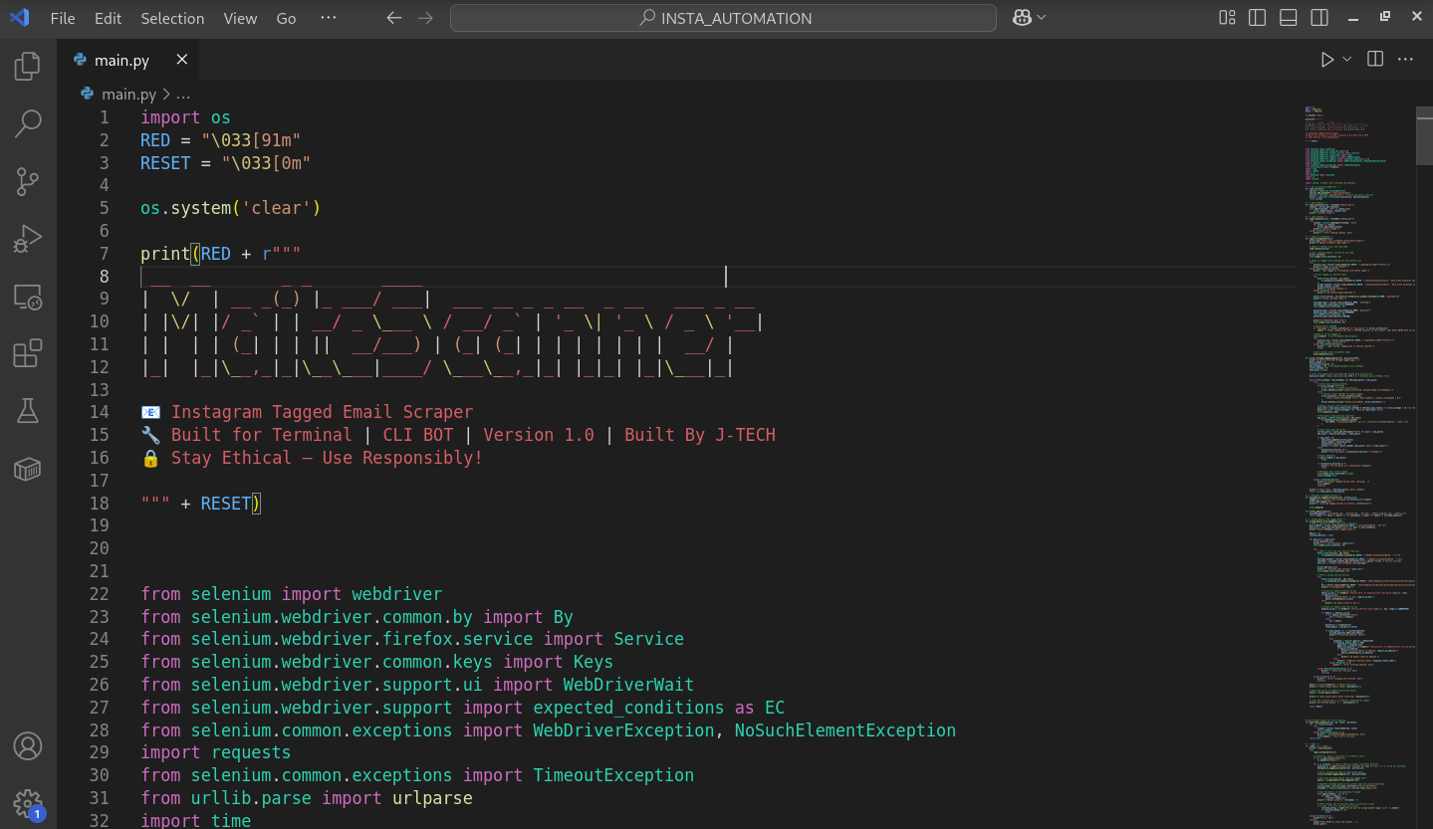Click 'Version 1.0' text
Viewport: 1433px width, 829px height.
click(538, 435)
